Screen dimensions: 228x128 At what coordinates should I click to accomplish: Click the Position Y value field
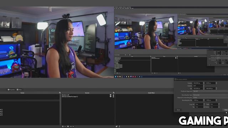click(210, 83)
